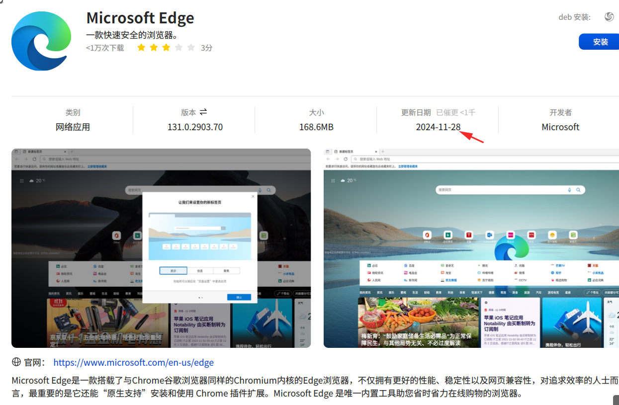The width and height of the screenshot is (619, 405).
Task: Click the 已催更 <1千 update-request label
Action: click(456, 113)
